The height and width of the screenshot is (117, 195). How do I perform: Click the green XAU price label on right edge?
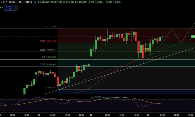[x=193, y=37]
